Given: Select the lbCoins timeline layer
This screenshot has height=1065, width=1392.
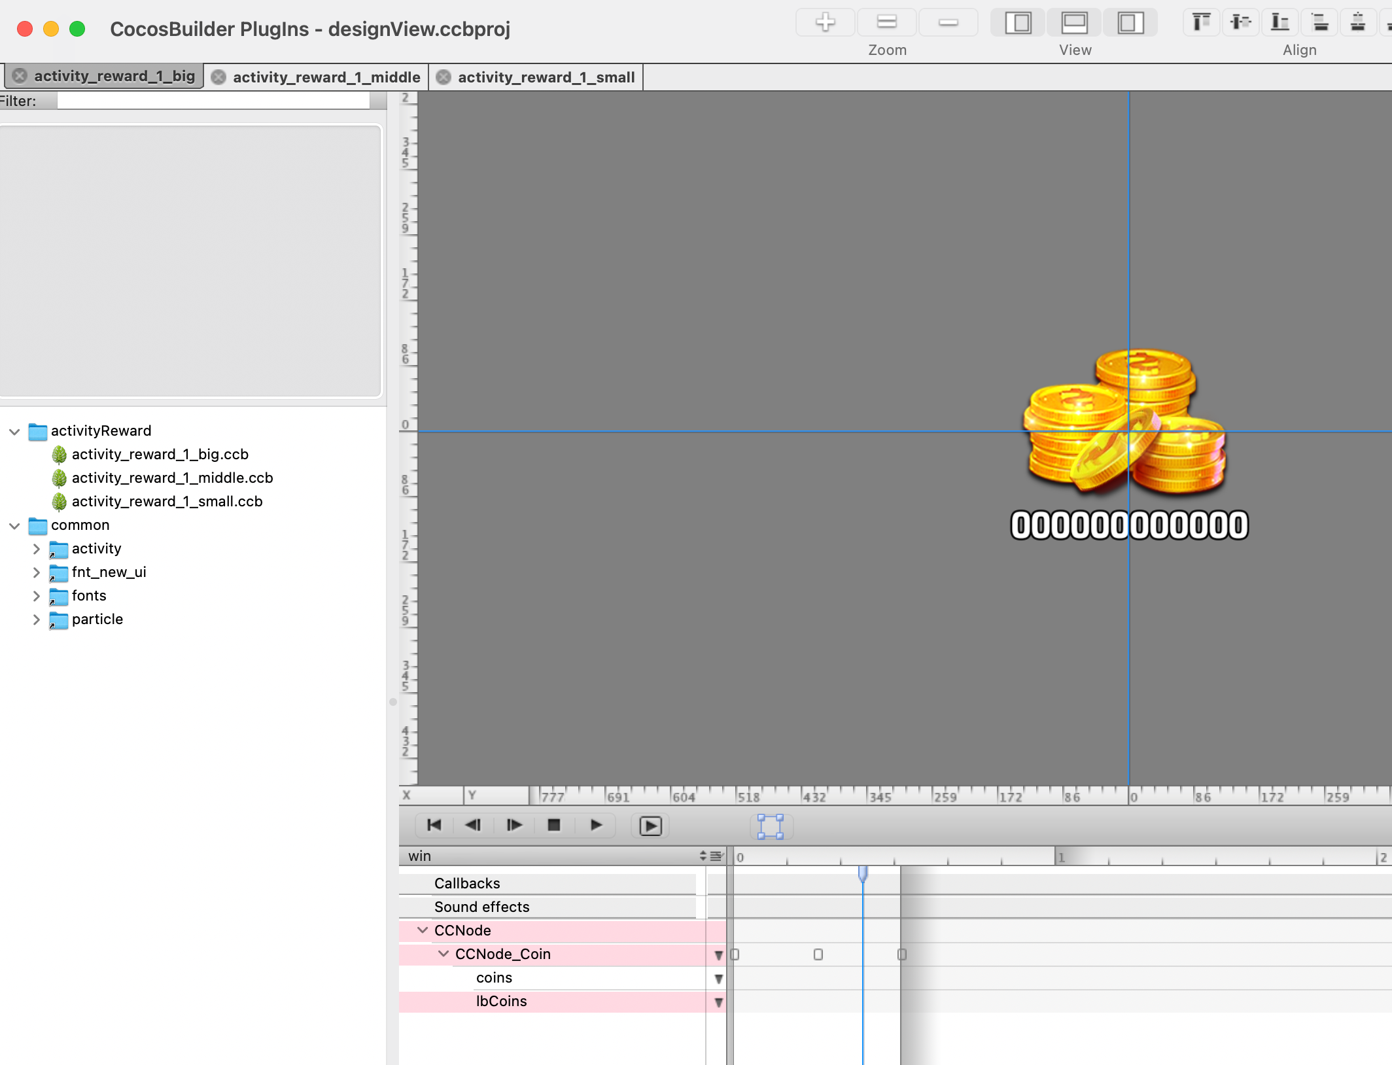Looking at the screenshot, I should pyautogui.click(x=501, y=1002).
